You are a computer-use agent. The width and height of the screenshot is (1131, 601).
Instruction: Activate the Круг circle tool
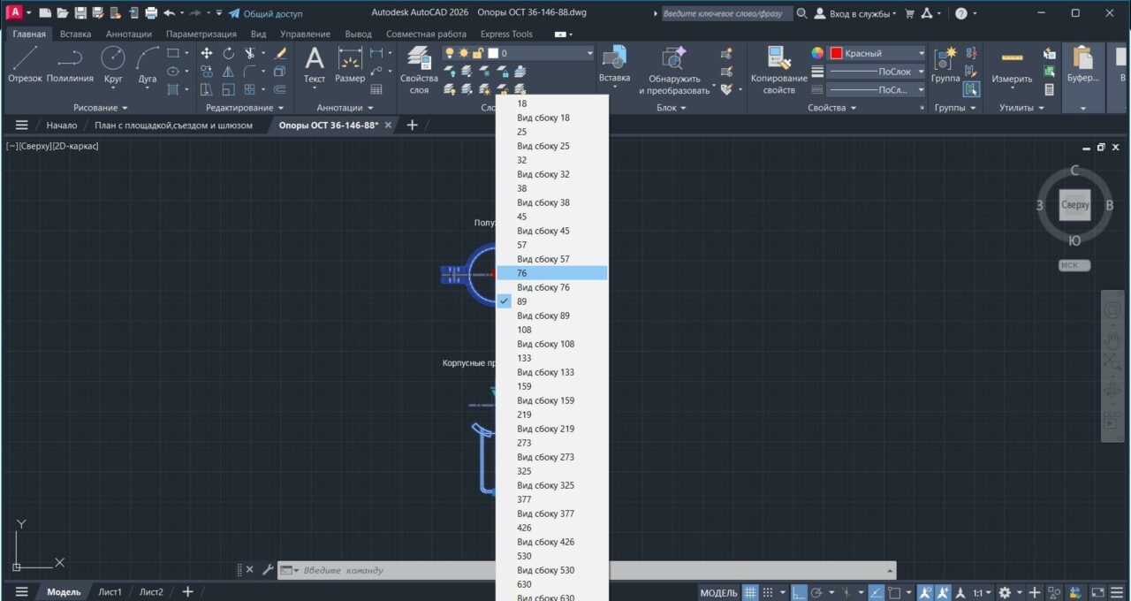point(113,65)
